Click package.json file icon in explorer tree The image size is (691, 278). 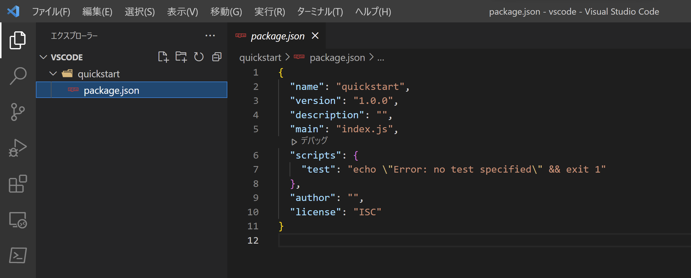point(73,90)
